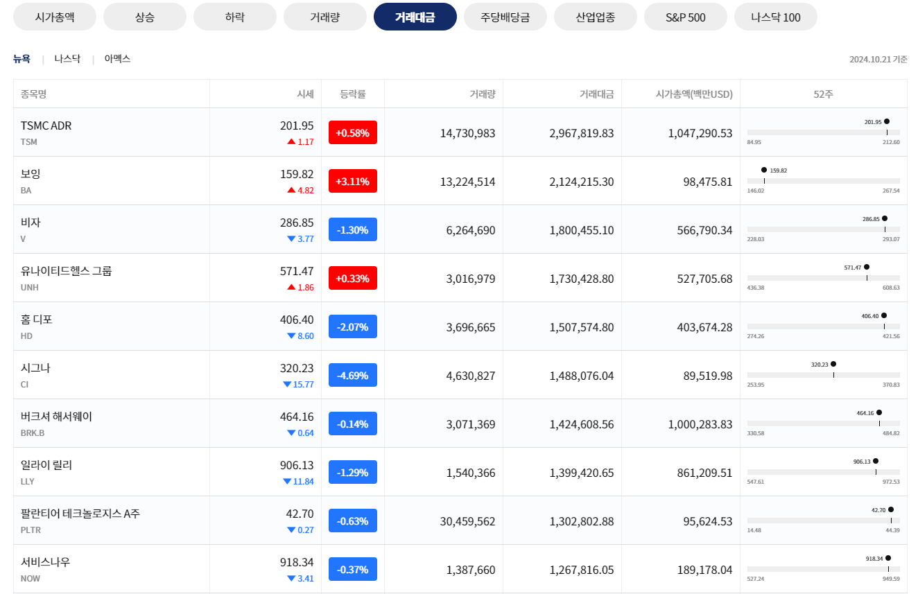Click the 일라이 릴리 down-arrow 11.84 change
Viewport: 918px width, 594px height.
[298, 481]
